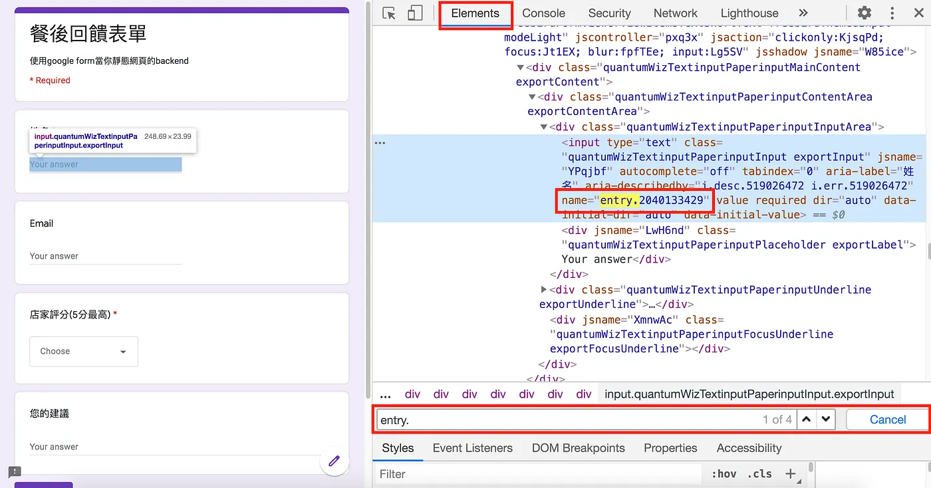
Task: Open the Network tab
Action: coord(676,13)
